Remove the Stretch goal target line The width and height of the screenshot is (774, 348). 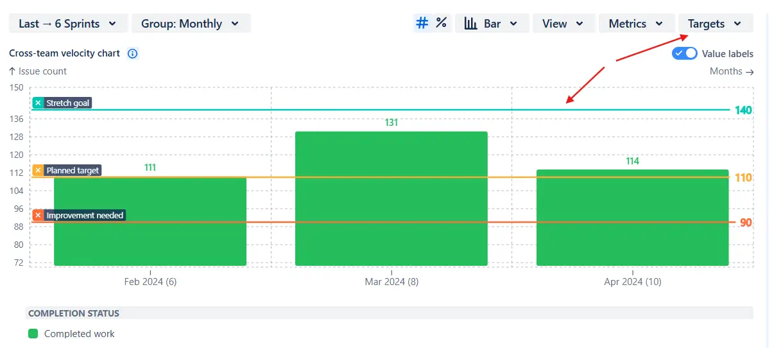point(38,103)
